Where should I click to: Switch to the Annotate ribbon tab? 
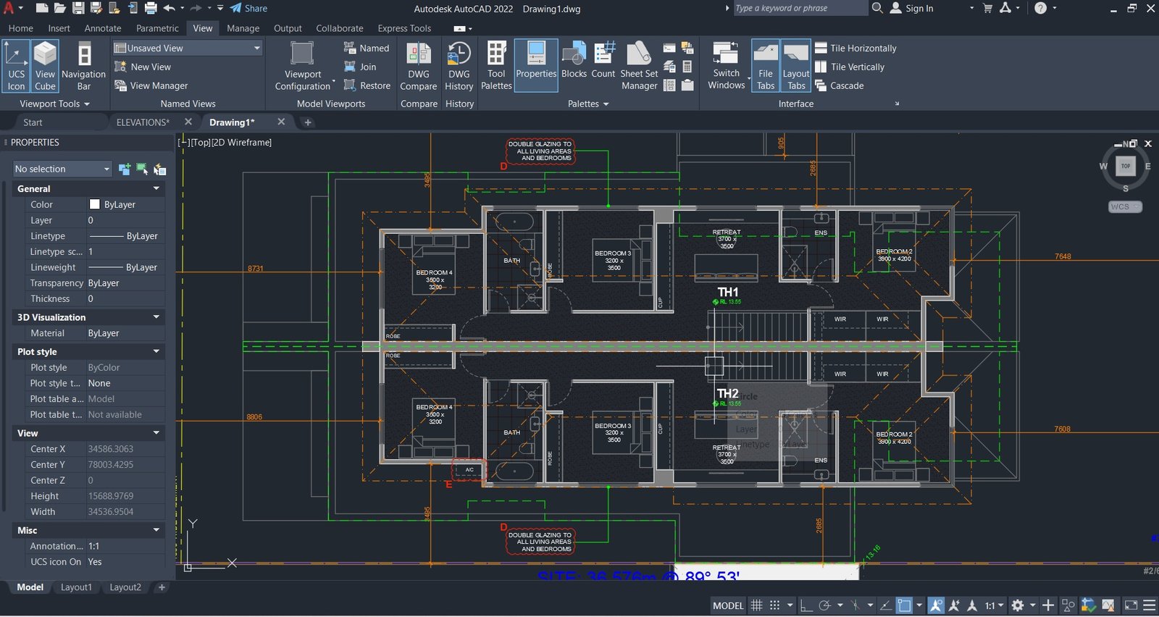click(103, 28)
